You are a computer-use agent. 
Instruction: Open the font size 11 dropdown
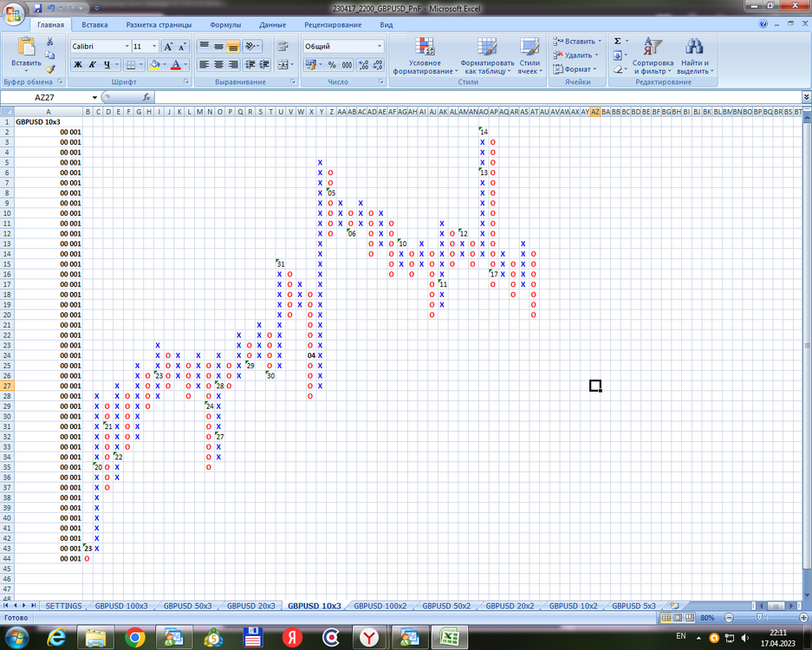(153, 47)
